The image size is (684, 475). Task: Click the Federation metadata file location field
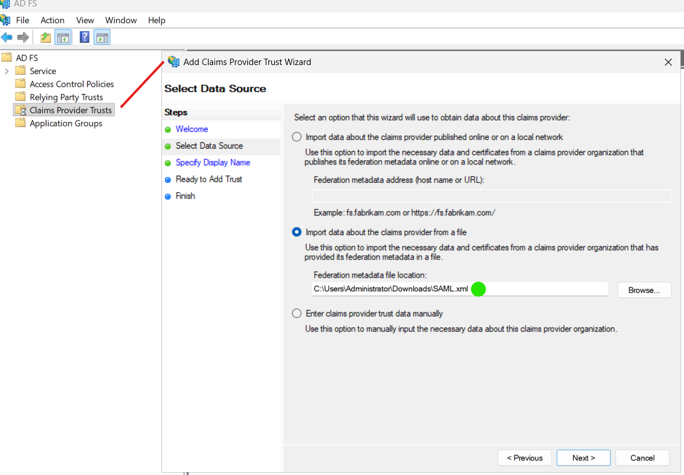coord(460,289)
